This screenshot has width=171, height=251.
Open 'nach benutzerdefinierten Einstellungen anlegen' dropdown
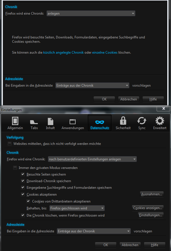point(92,159)
